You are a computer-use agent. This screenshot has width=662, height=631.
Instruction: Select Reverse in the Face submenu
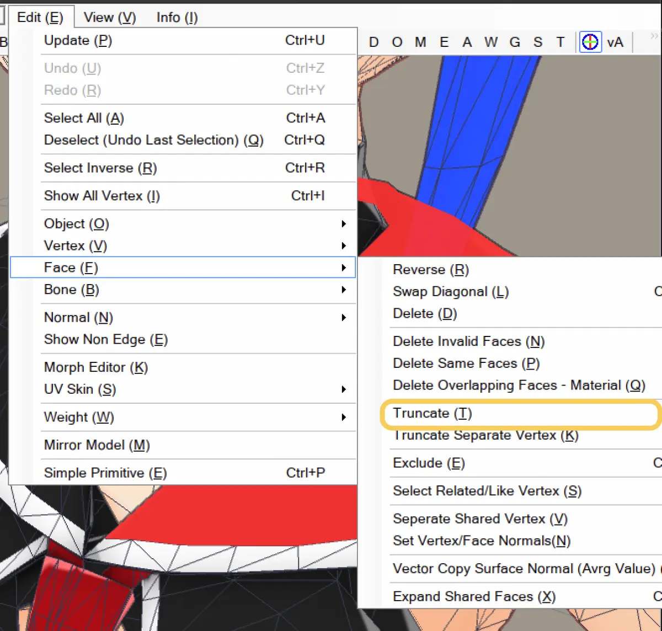(x=430, y=270)
